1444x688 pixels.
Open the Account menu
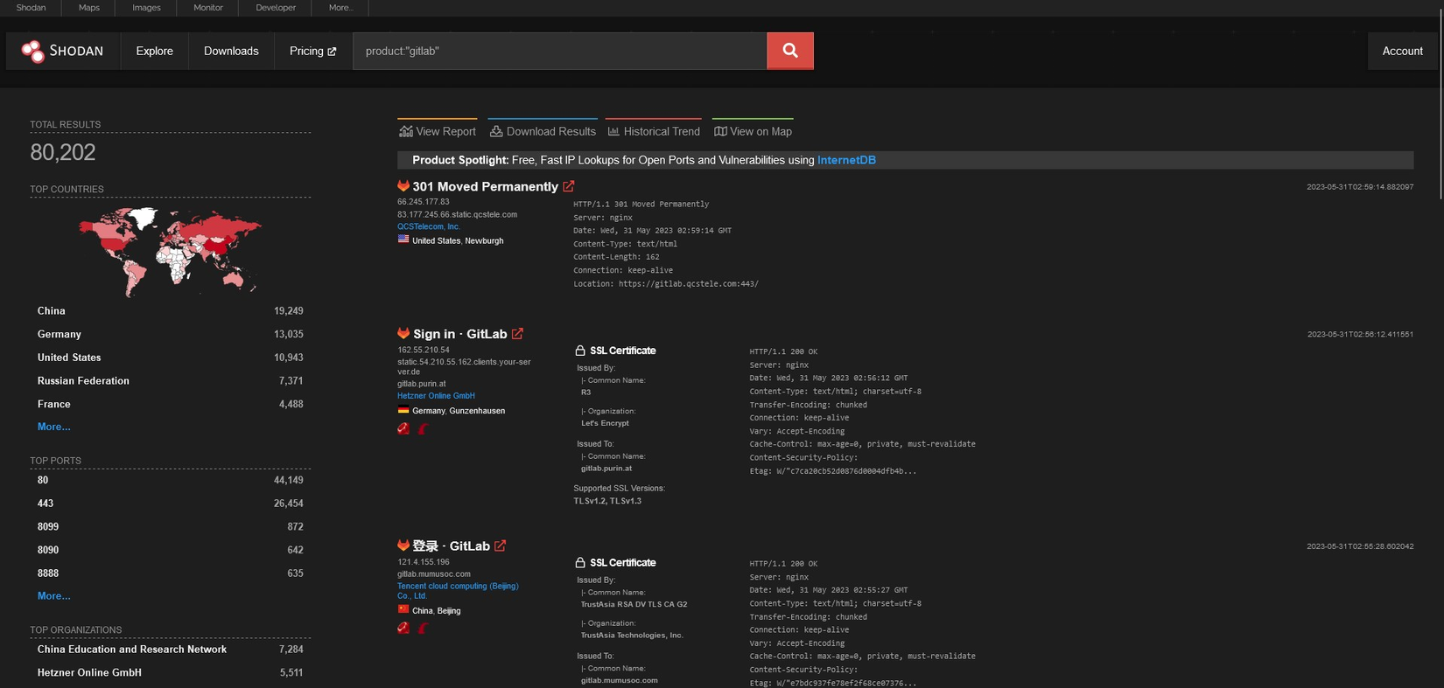point(1402,51)
